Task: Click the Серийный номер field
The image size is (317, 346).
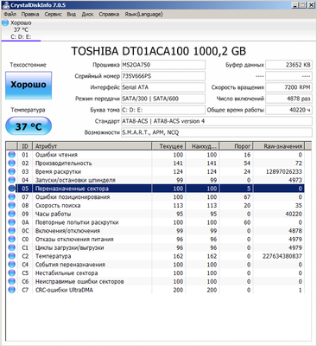Action: pos(163,76)
